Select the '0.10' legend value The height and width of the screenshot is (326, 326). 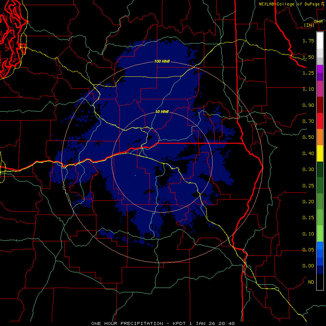(308, 234)
